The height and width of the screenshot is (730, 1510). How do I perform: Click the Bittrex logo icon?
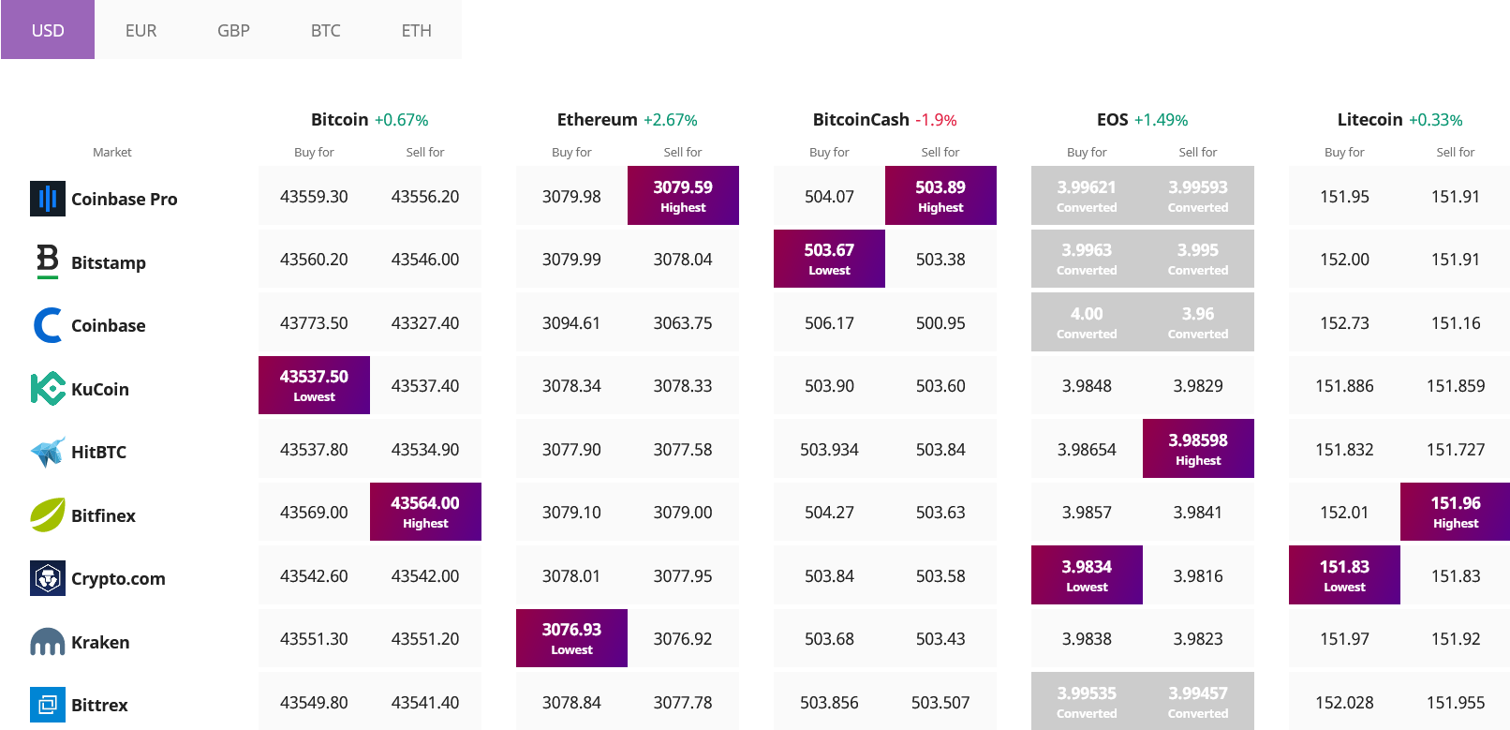pos(48,705)
